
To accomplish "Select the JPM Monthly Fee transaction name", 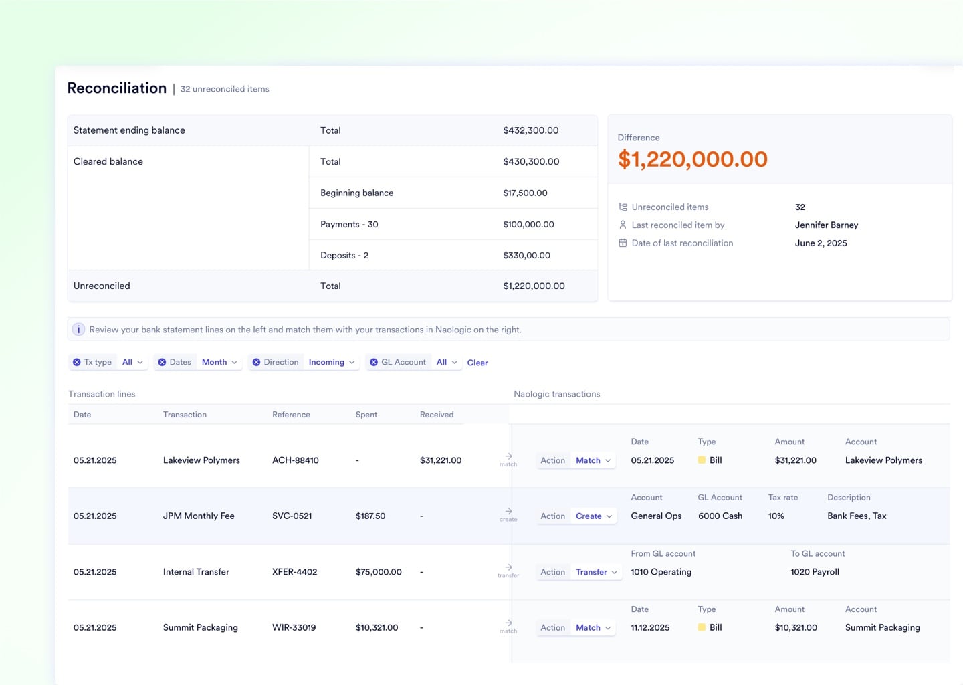I will pos(199,516).
